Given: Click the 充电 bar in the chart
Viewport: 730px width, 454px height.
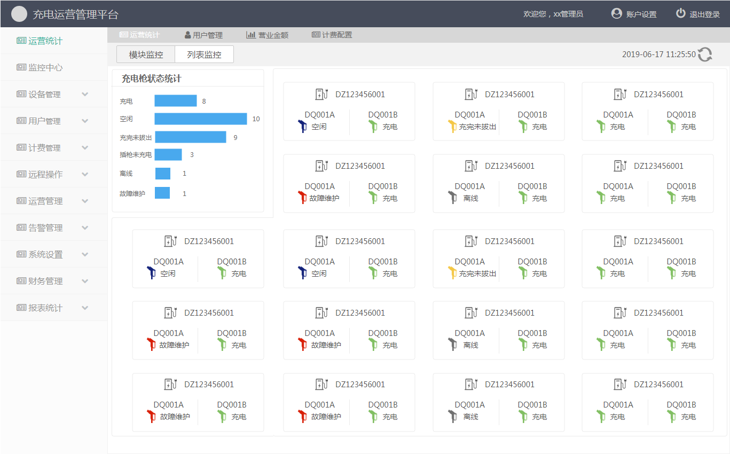Looking at the screenshot, I should pos(176,101).
